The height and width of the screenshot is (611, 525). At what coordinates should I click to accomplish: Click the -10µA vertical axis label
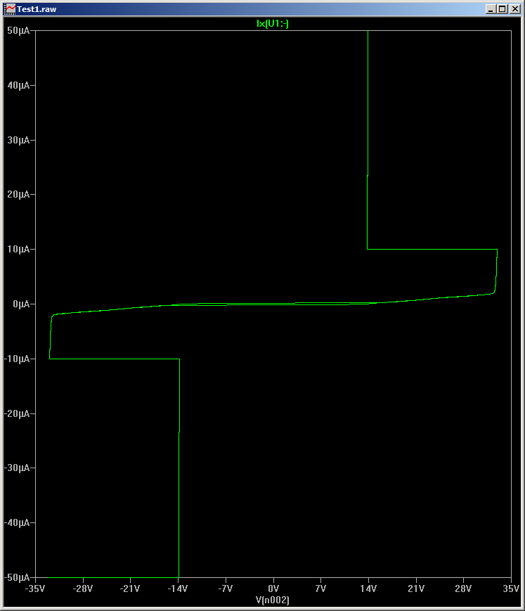click(17, 359)
